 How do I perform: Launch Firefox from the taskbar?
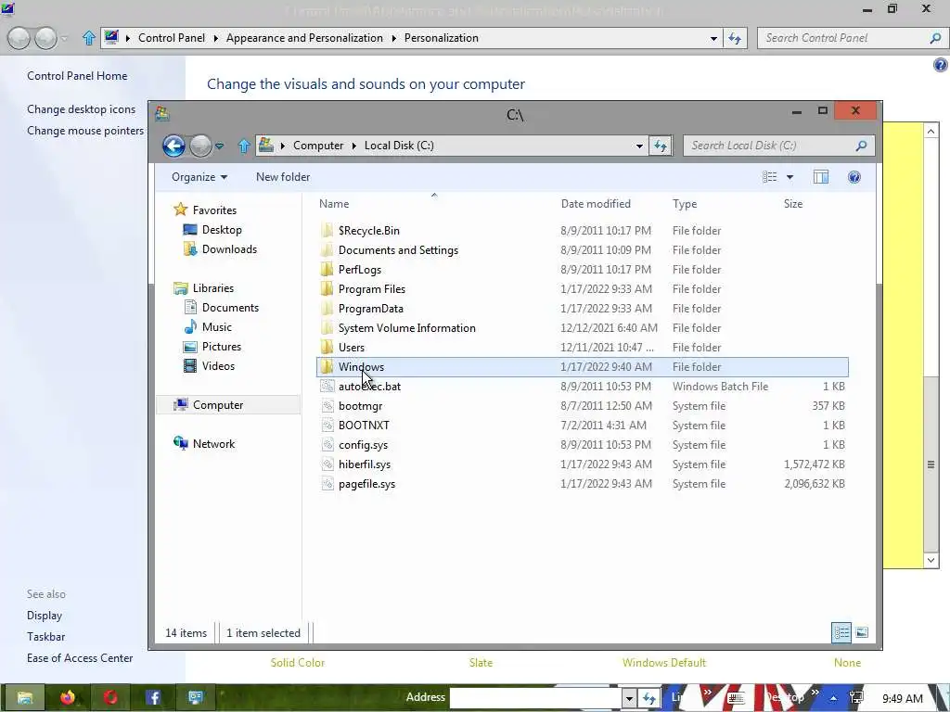point(67,697)
